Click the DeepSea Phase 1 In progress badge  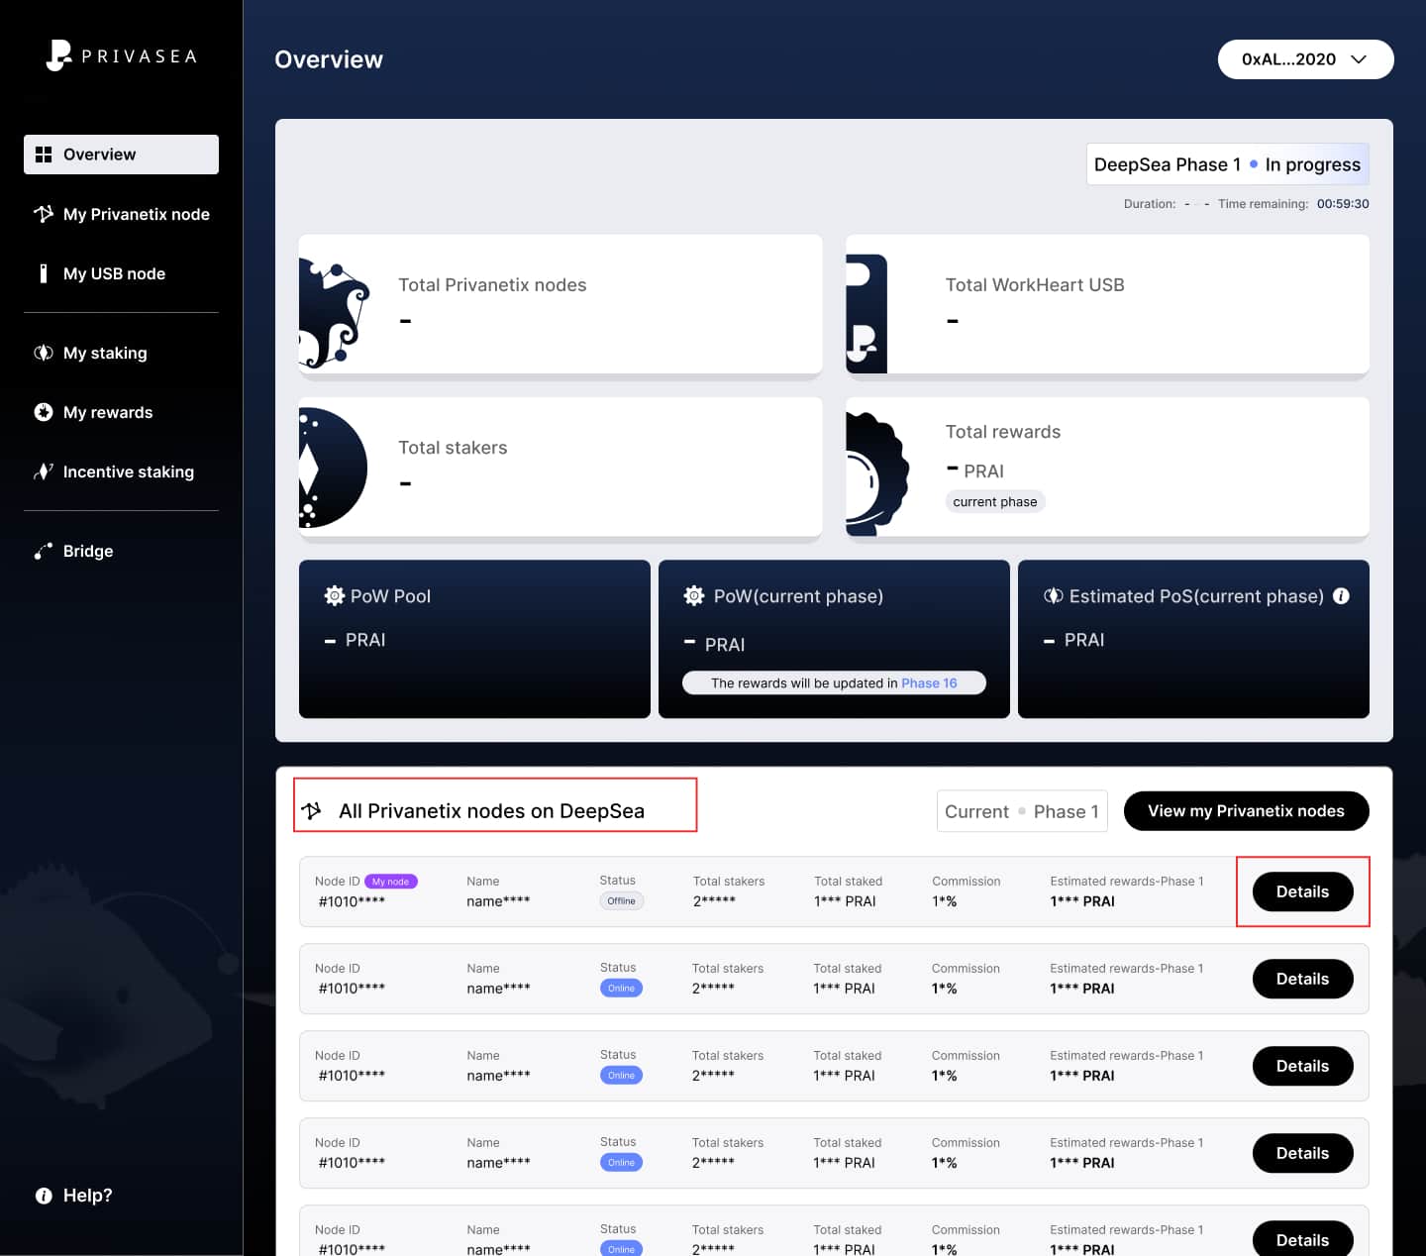(x=1227, y=164)
